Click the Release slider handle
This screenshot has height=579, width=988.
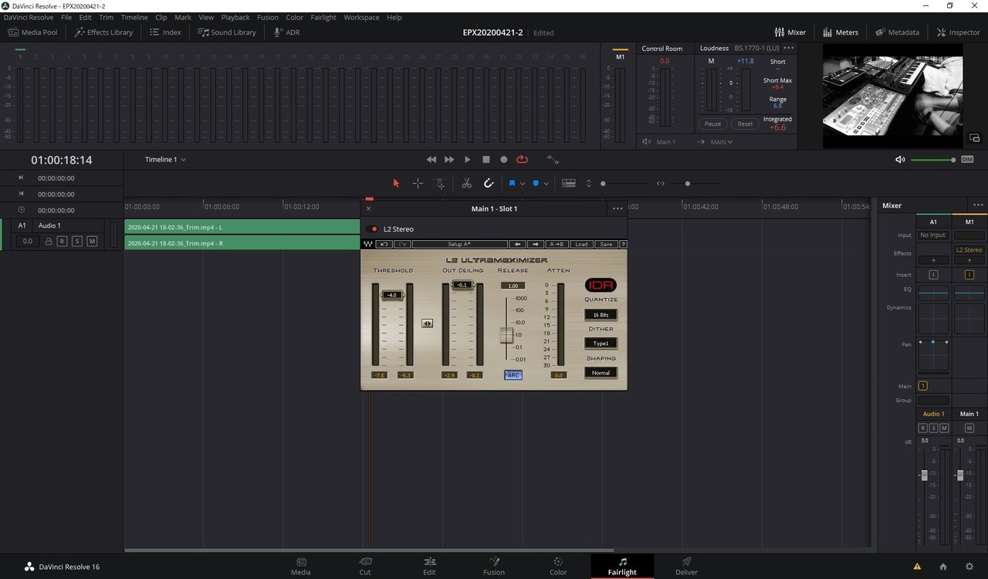pos(506,335)
